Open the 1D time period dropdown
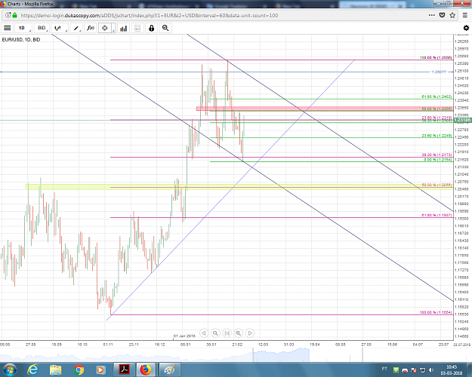The width and height of the screenshot is (472, 377). coord(23,28)
